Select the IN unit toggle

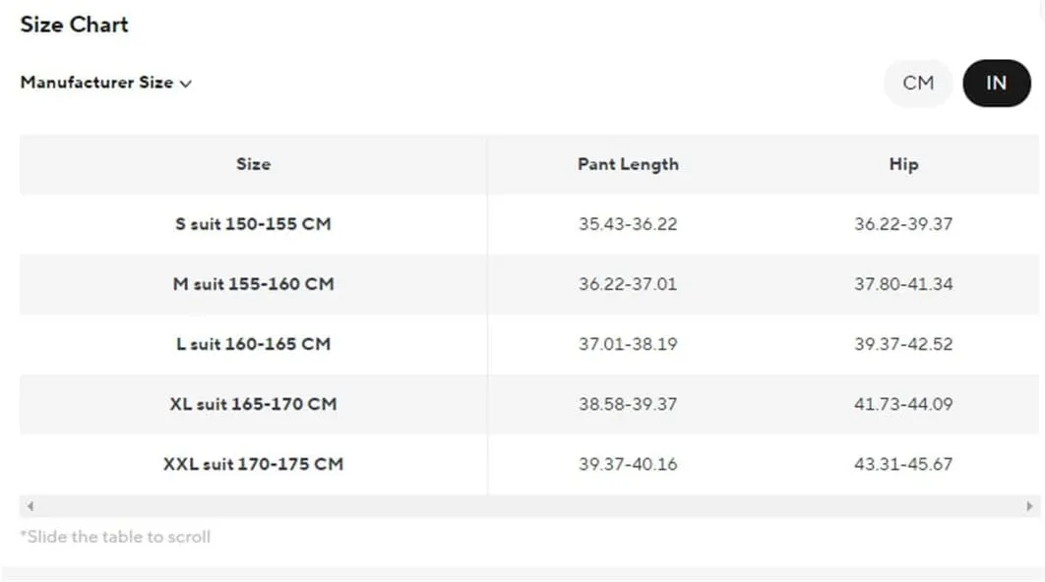coord(997,84)
